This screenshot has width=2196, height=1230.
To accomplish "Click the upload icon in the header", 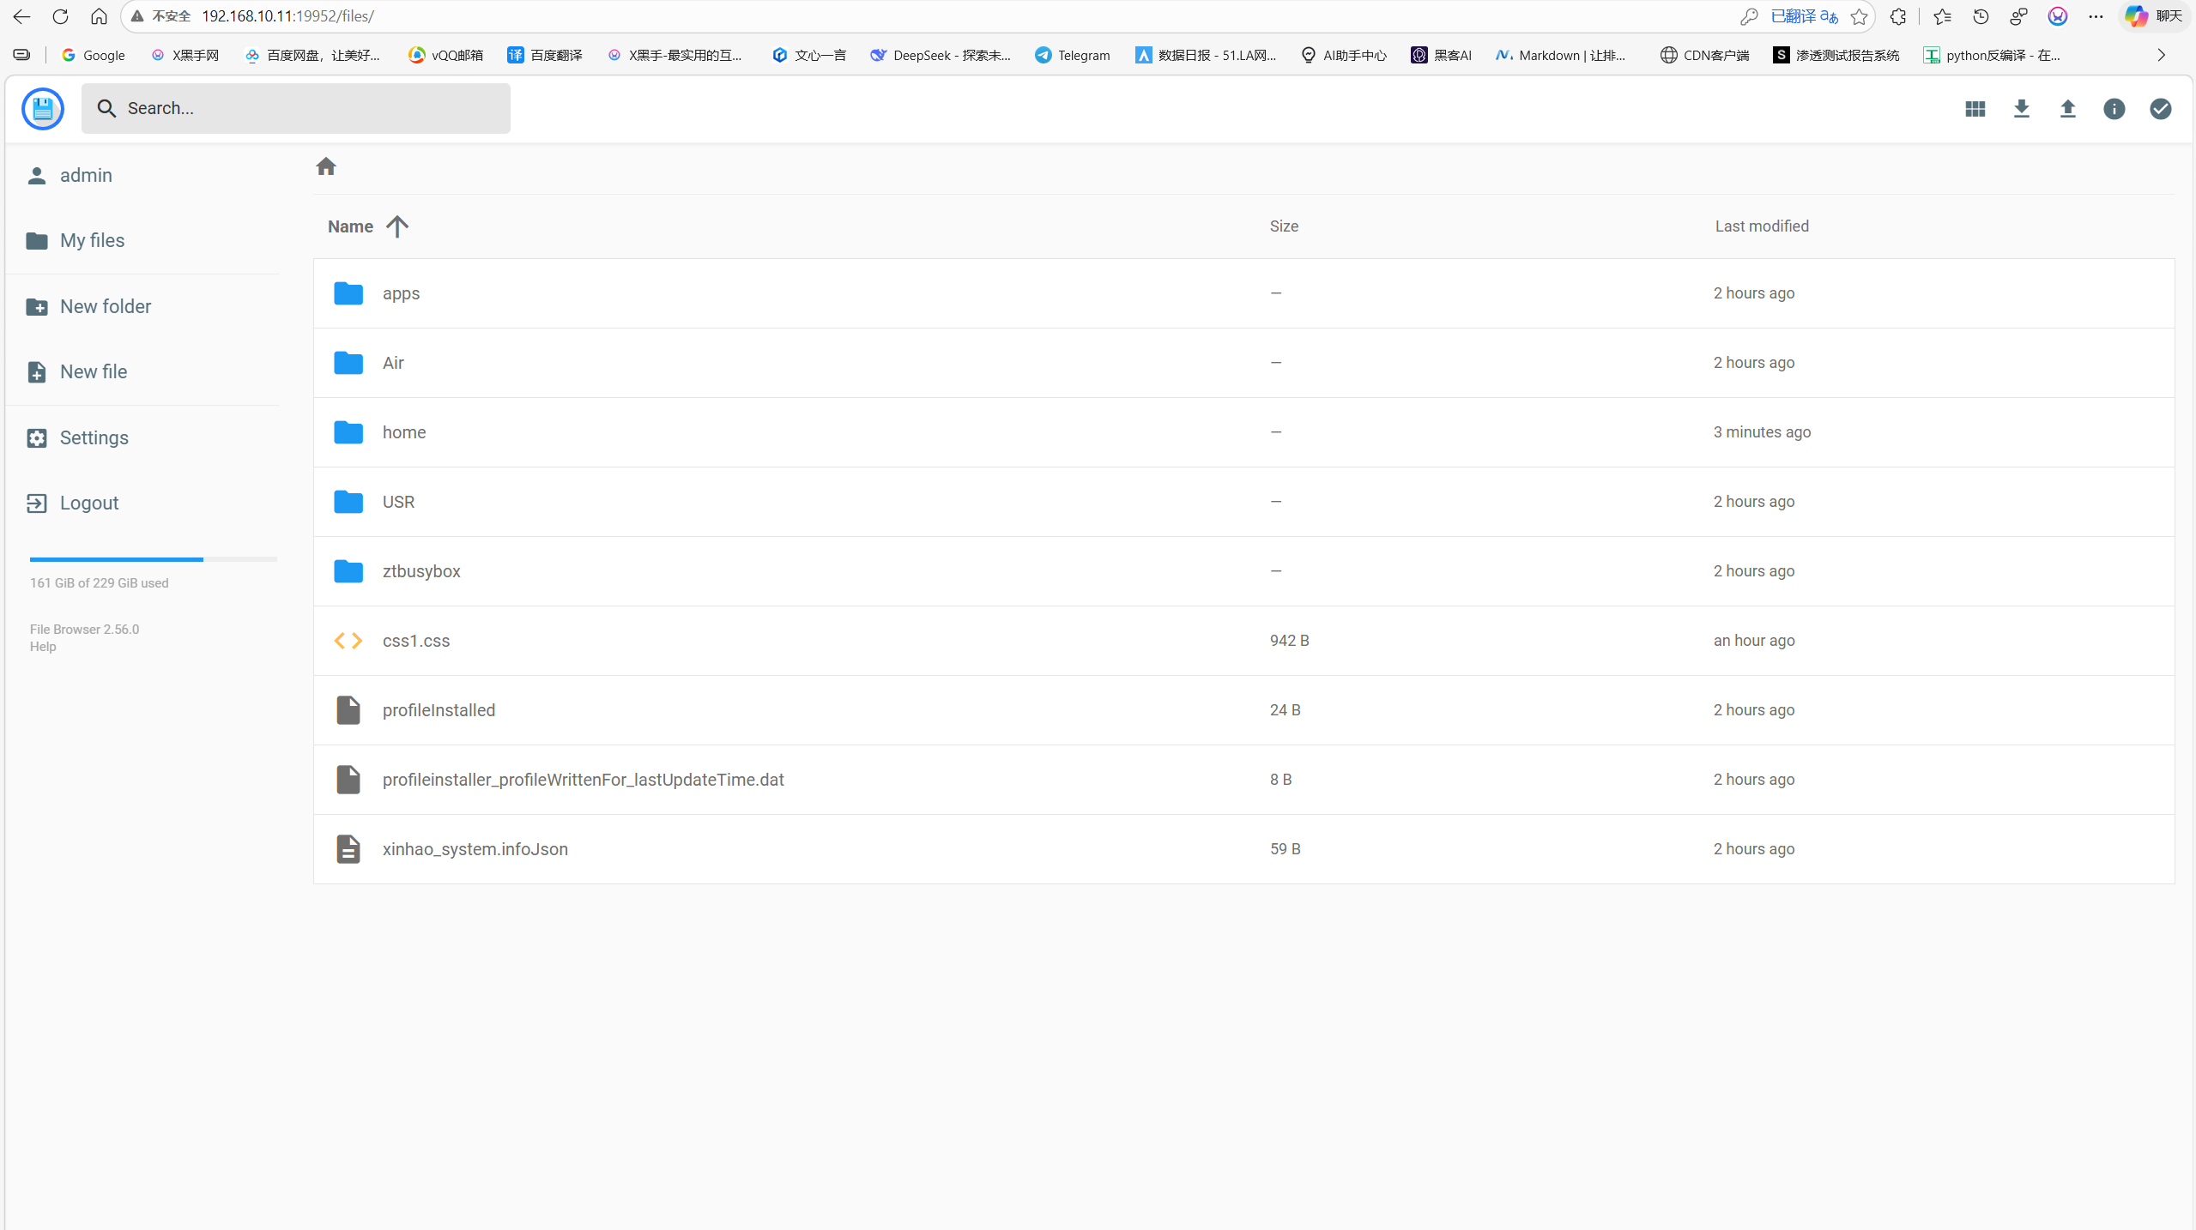I will (x=2067, y=109).
